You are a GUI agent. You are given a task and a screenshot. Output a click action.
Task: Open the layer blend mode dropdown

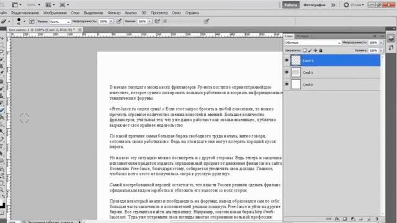tap(313, 43)
